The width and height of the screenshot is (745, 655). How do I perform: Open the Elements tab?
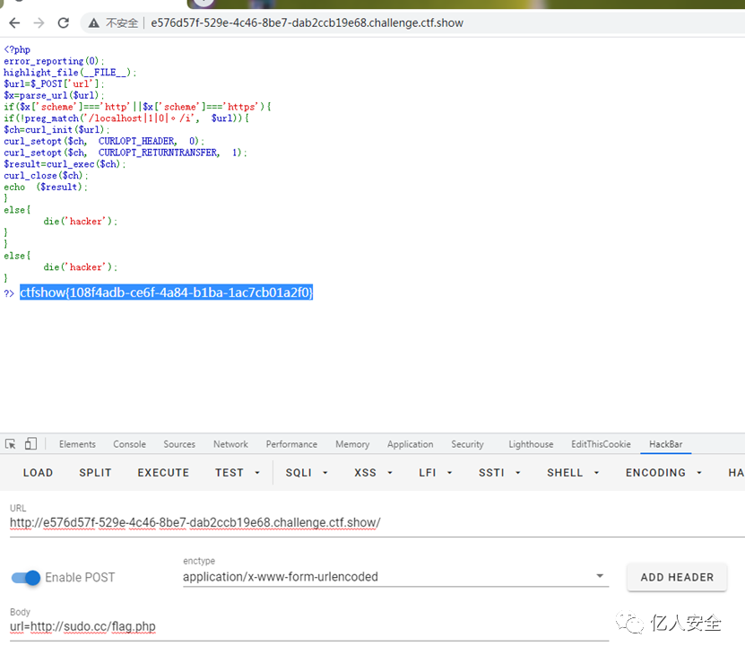click(77, 444)
